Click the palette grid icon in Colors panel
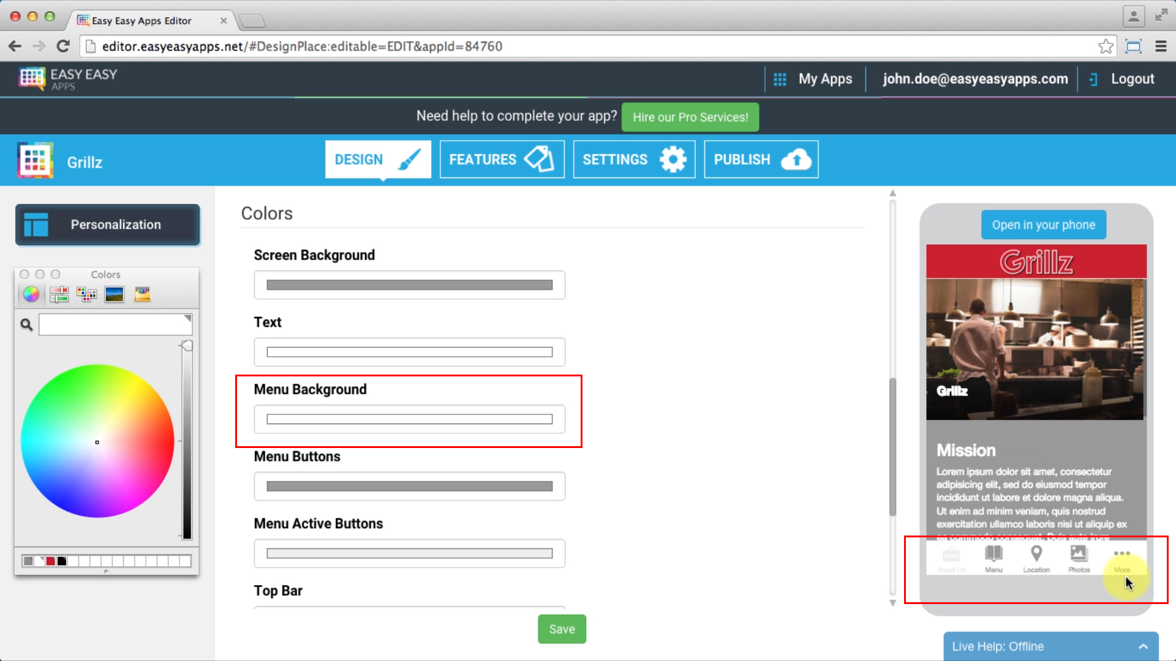 (86, 294)
